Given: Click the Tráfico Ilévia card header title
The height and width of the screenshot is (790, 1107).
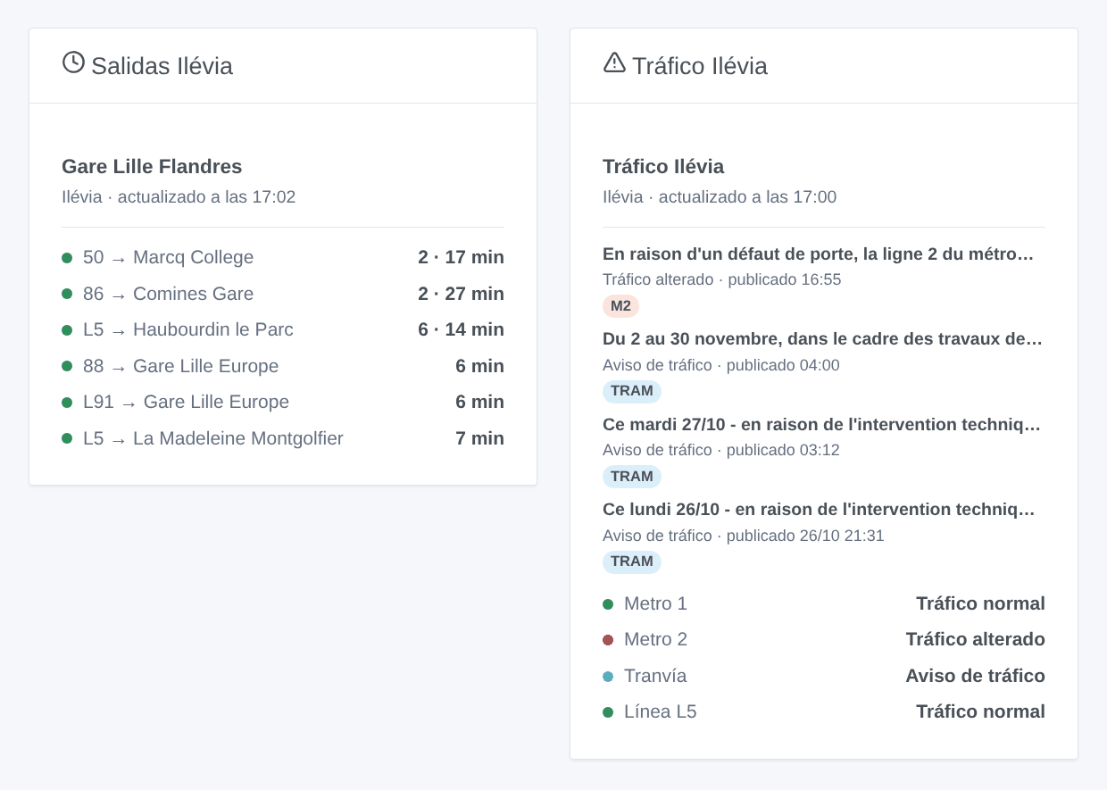Looking at the screenshot, I should click(x=700, y=66).
